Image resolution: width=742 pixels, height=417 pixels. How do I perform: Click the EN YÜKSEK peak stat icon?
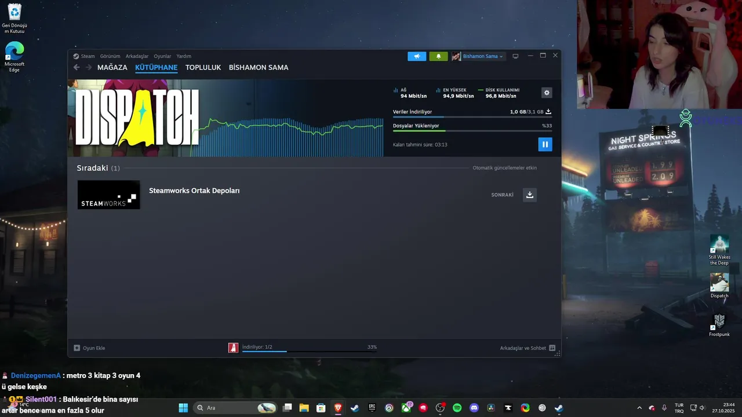(438, 90)
